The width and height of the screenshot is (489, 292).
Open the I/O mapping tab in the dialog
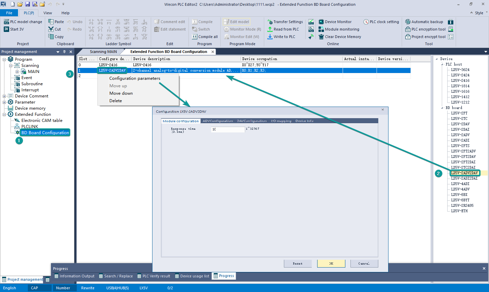click(281, 121)
